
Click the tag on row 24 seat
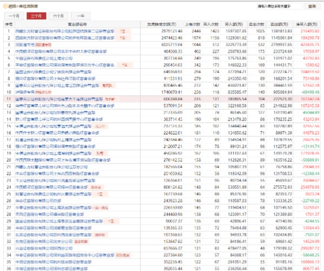(x=96, y=187)
